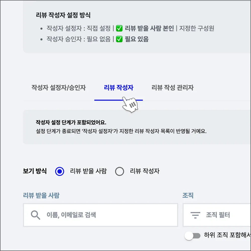Switch to the 작성자 설정자/승인자 tab
251x251 pixels.
(58, 88)
